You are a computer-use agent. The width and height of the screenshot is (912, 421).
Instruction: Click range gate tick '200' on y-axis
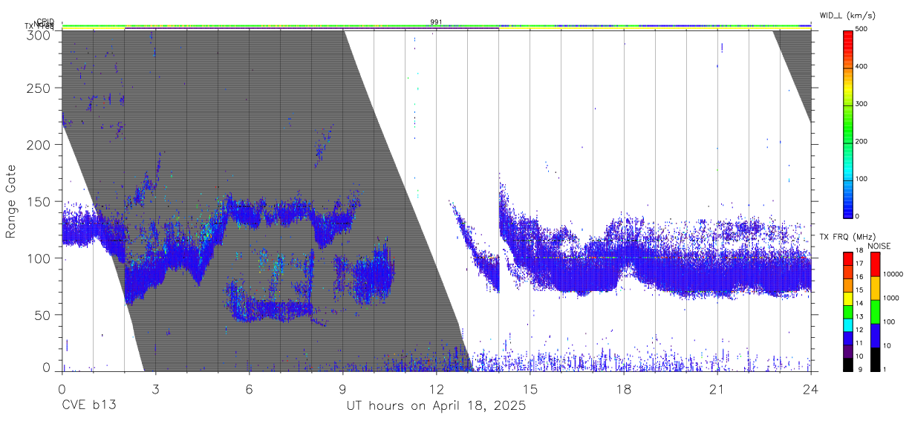point(39,144)
